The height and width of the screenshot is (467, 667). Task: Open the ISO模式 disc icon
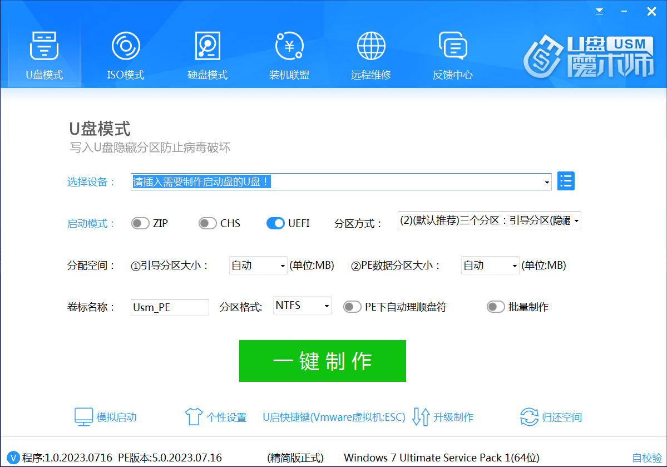[x=126, y=46]
